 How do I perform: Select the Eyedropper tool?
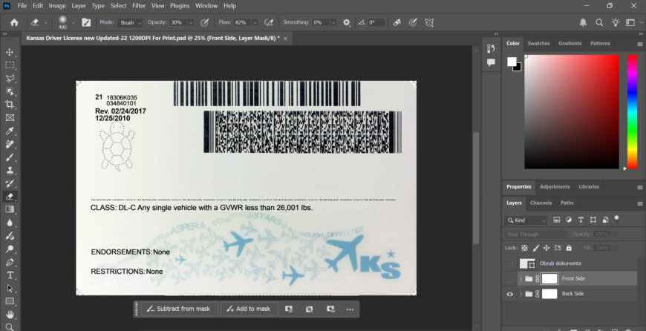(10, 131)
